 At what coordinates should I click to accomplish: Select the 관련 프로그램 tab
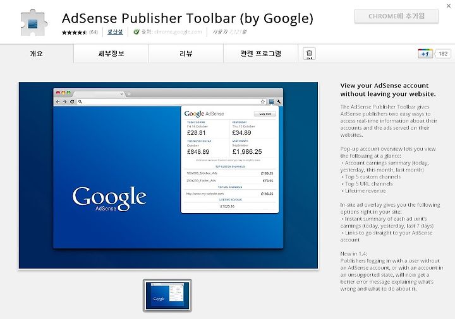click(260, 54)
